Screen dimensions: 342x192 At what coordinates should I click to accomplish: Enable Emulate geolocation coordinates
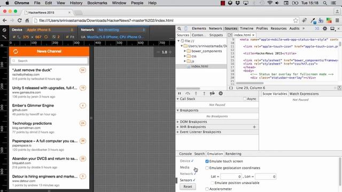pyautogui.click(x=207, y=168)
